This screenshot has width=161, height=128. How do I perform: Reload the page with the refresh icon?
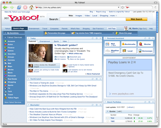(19, 7)
